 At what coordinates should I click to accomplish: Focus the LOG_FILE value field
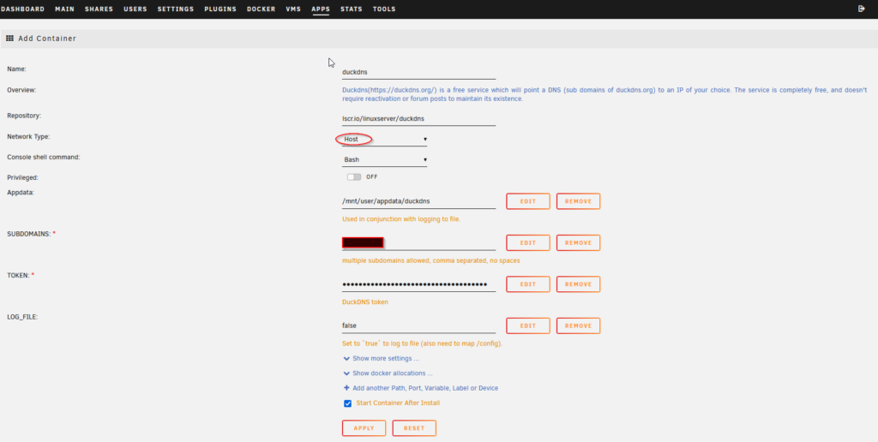pyautogui.click(x=418, y=326)
